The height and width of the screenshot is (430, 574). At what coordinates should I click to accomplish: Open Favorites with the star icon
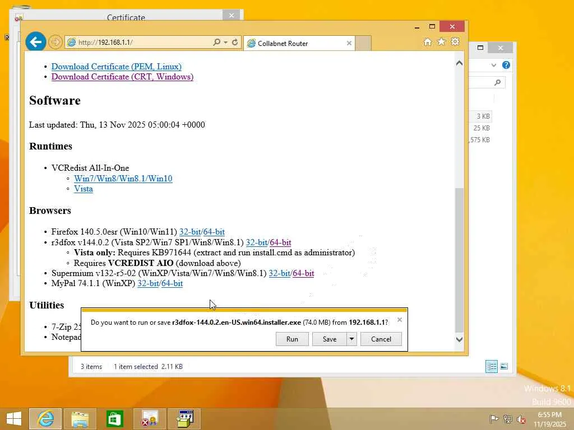pyautogui.click(x=442, y=41)
